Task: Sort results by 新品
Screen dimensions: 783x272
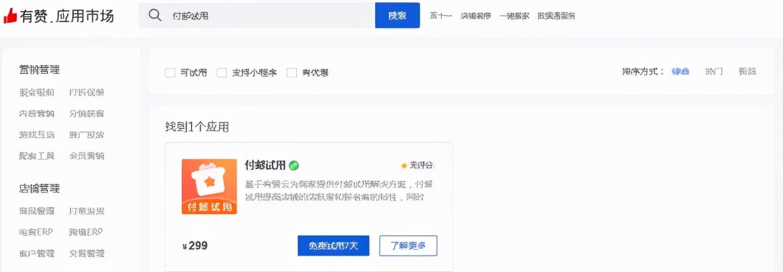Action: coord(747,72)
